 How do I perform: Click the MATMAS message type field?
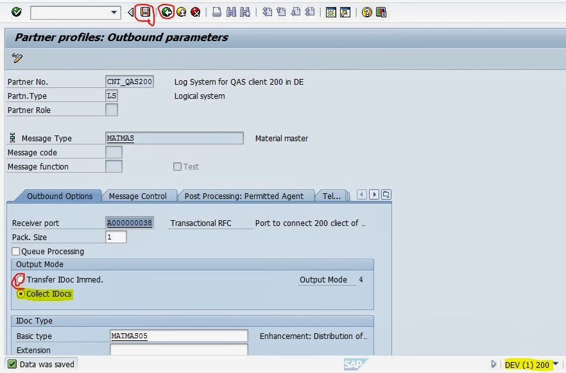[x=175, y=138]
